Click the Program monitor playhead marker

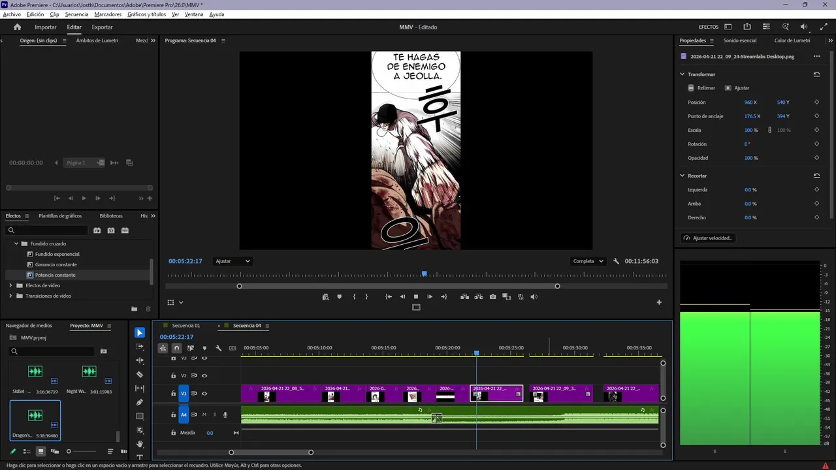(425, 274)
